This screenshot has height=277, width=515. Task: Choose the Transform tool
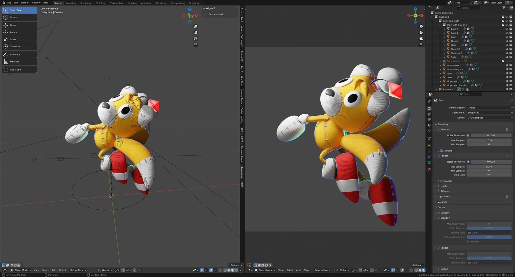[19, 47]
